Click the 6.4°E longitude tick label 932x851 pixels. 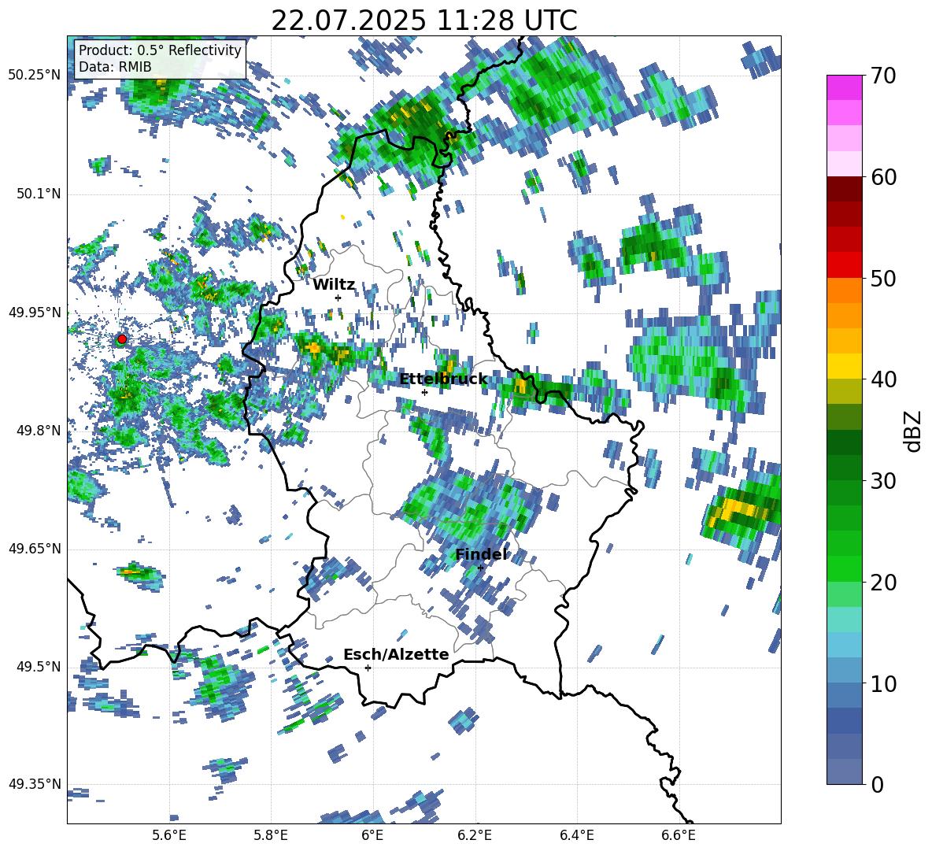click(x=576, y=835)
